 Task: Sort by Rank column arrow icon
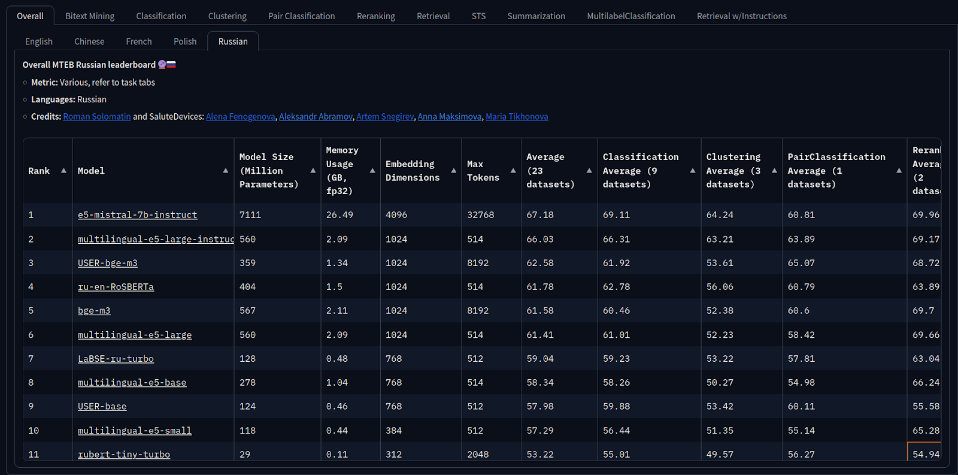click(x=63, y=171)
